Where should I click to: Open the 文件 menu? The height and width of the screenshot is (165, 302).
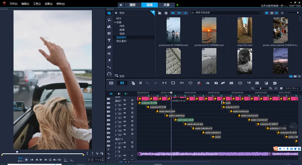click(13, 4)
